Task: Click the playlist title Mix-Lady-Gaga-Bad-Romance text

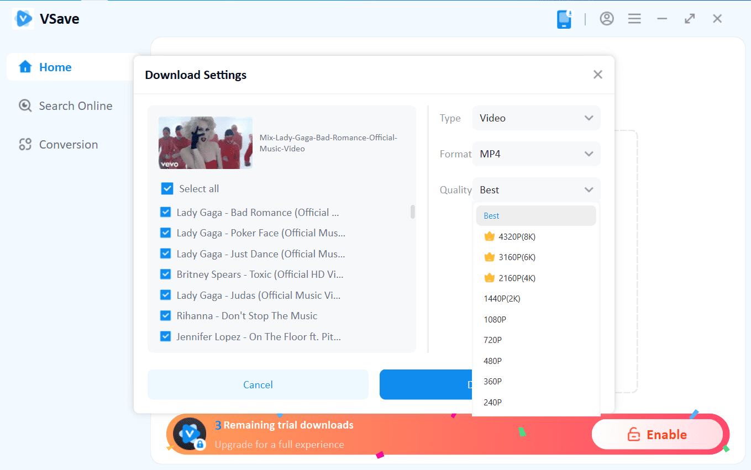Action: 328,143
